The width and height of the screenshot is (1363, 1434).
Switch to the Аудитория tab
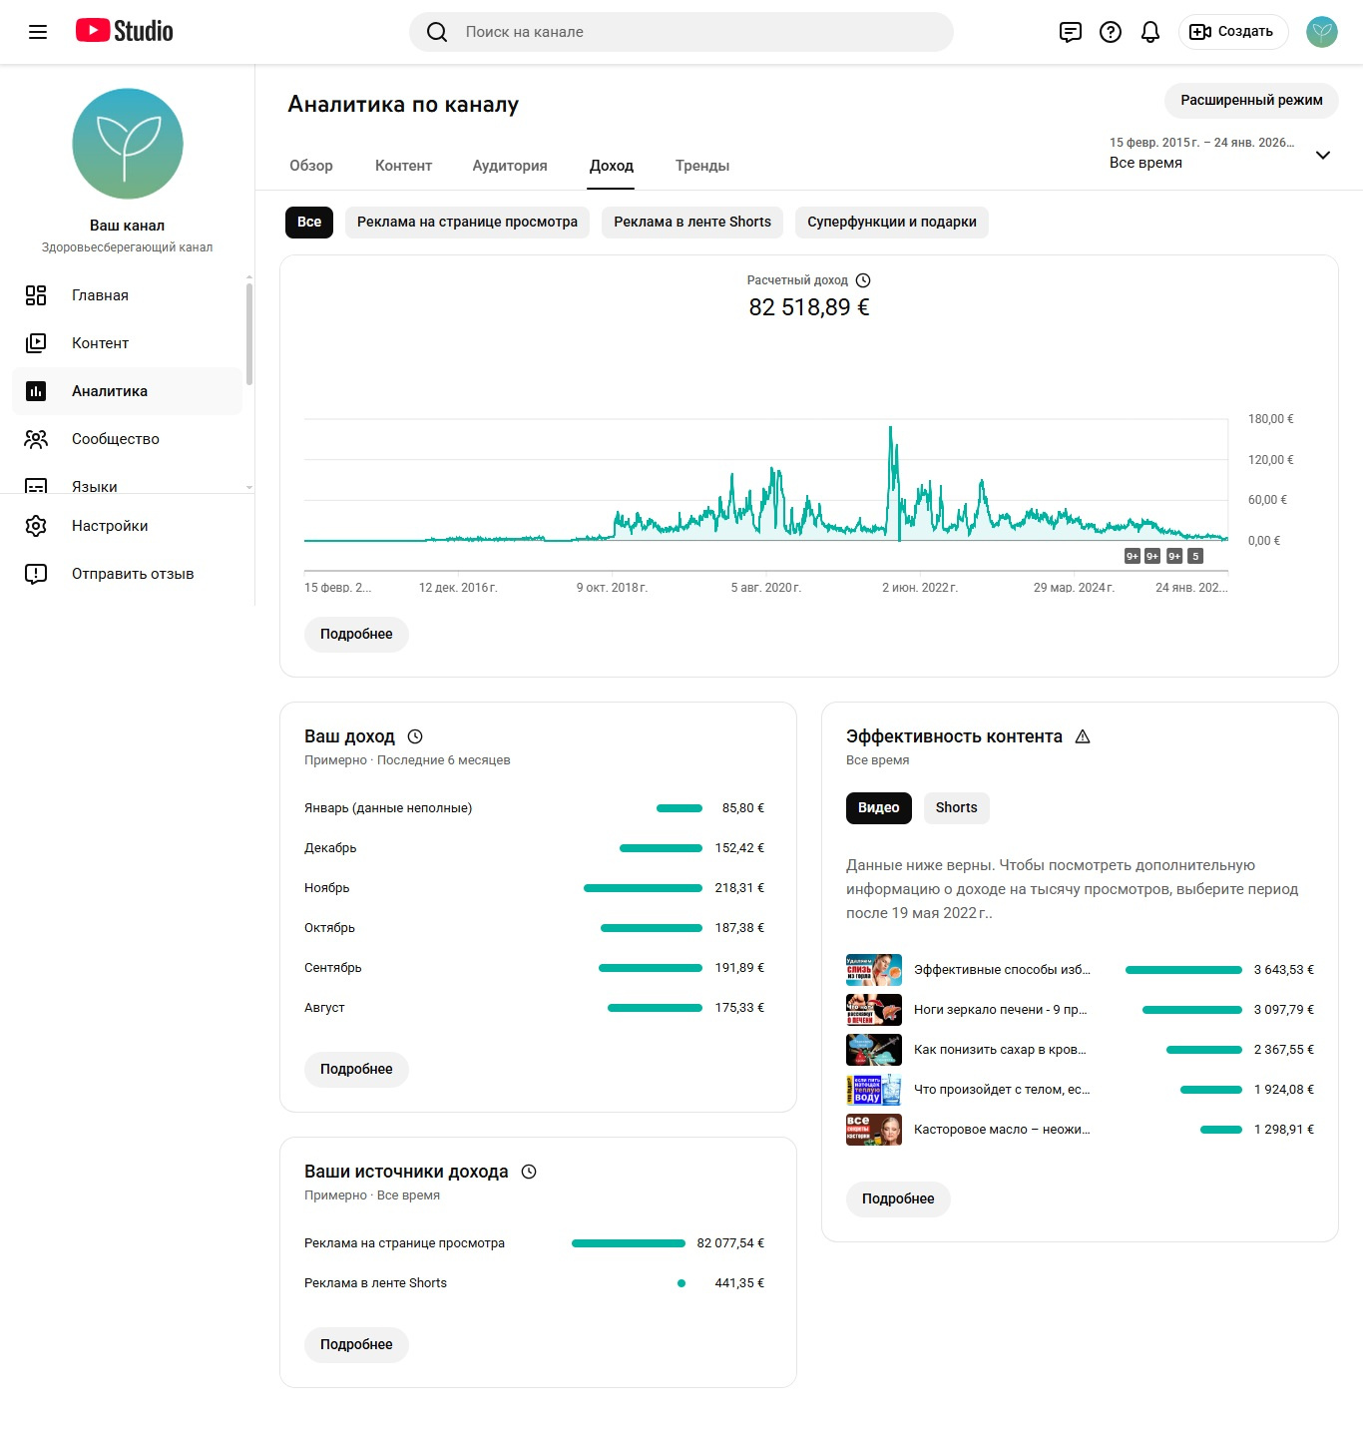[510, 166]
